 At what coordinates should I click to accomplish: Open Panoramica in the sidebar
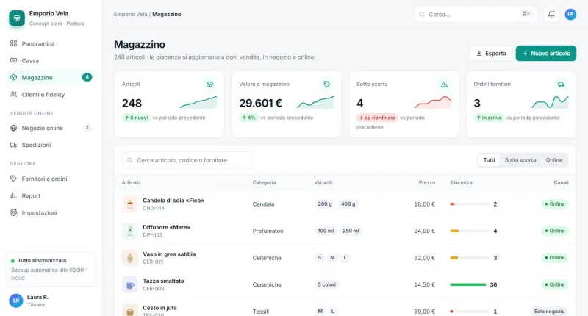click(51, 44)
